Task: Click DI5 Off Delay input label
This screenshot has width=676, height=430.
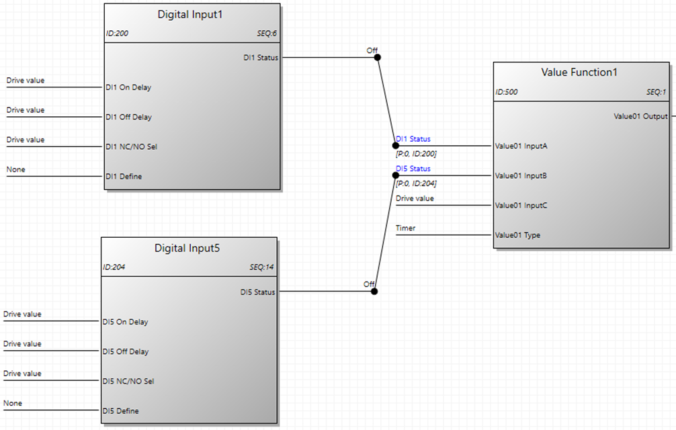Action: pos(126,351)
